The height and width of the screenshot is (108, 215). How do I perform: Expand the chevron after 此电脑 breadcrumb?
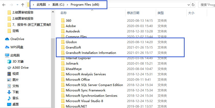[49, 5]
